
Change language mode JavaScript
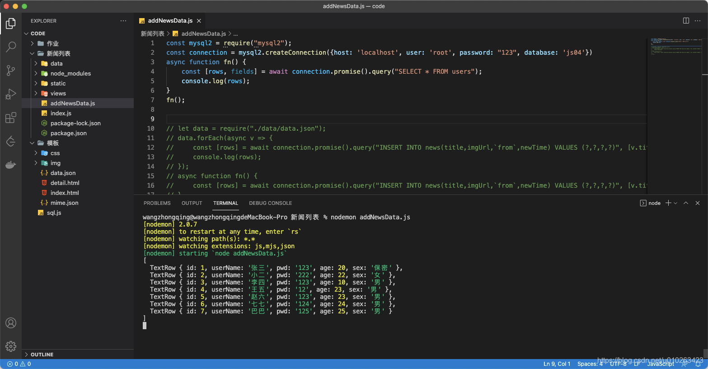point(661,364)
